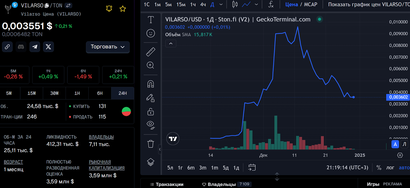
Task: Select the Text drawing tool
Action: pyautogui.click(x=151, y=20)
